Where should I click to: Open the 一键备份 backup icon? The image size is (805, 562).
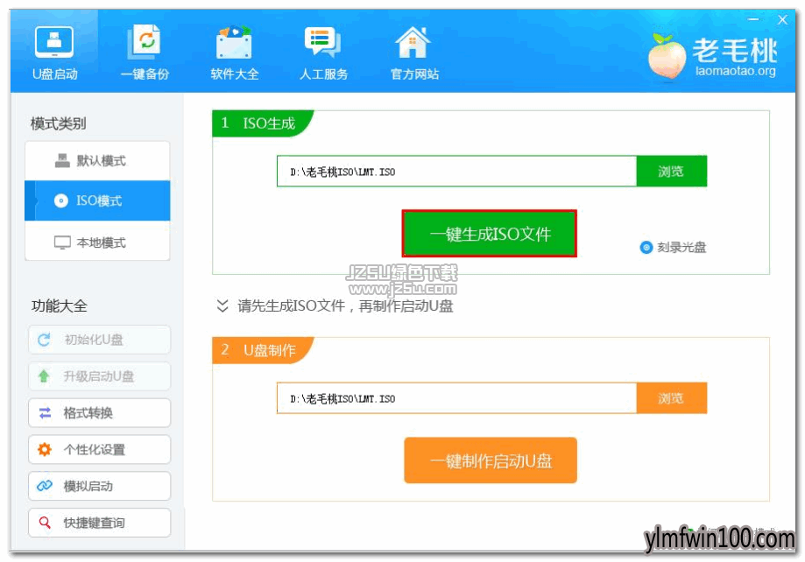(x=145, y=53)
